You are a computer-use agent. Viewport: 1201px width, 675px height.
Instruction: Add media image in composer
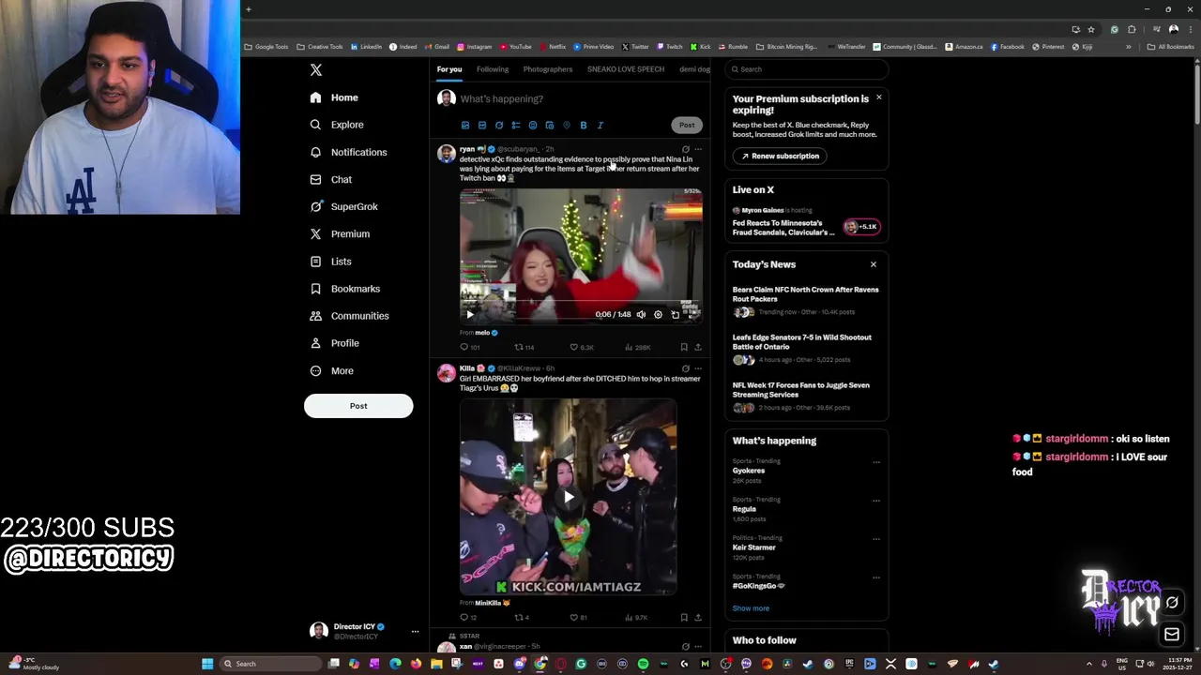(x=465, y=125)
